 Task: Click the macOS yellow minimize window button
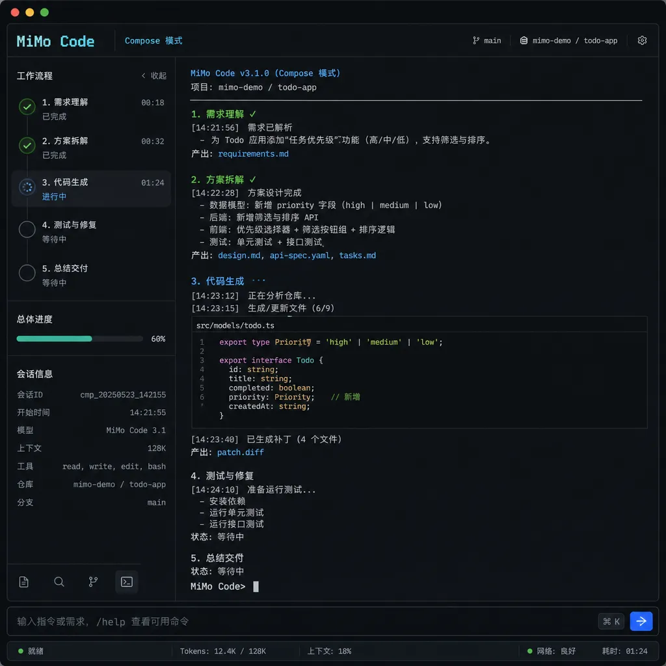click(30, 12)
